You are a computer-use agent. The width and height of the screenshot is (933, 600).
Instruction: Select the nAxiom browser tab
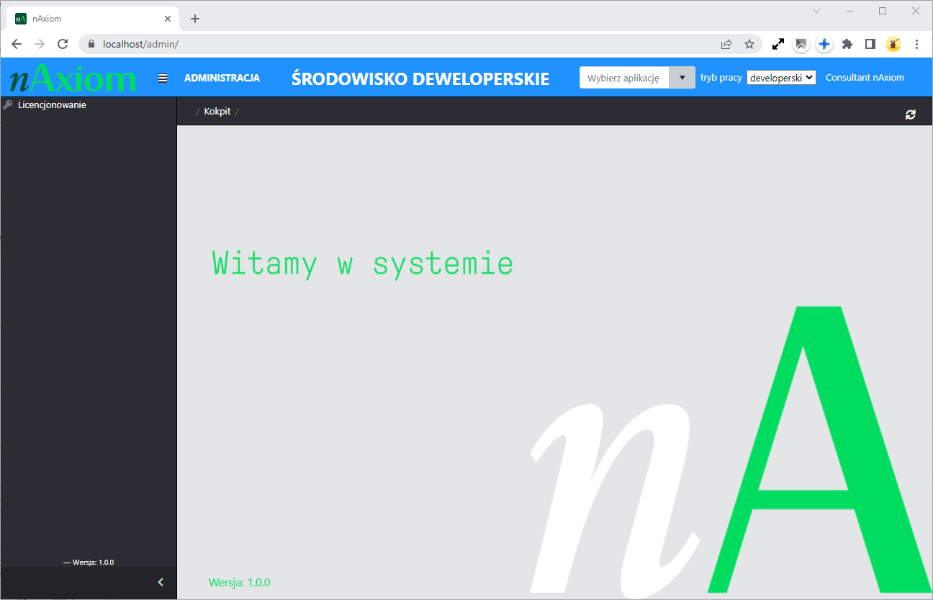79,18
